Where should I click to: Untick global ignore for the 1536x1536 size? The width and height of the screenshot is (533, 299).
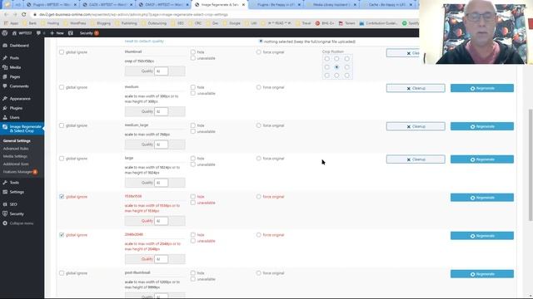(62, 197)
